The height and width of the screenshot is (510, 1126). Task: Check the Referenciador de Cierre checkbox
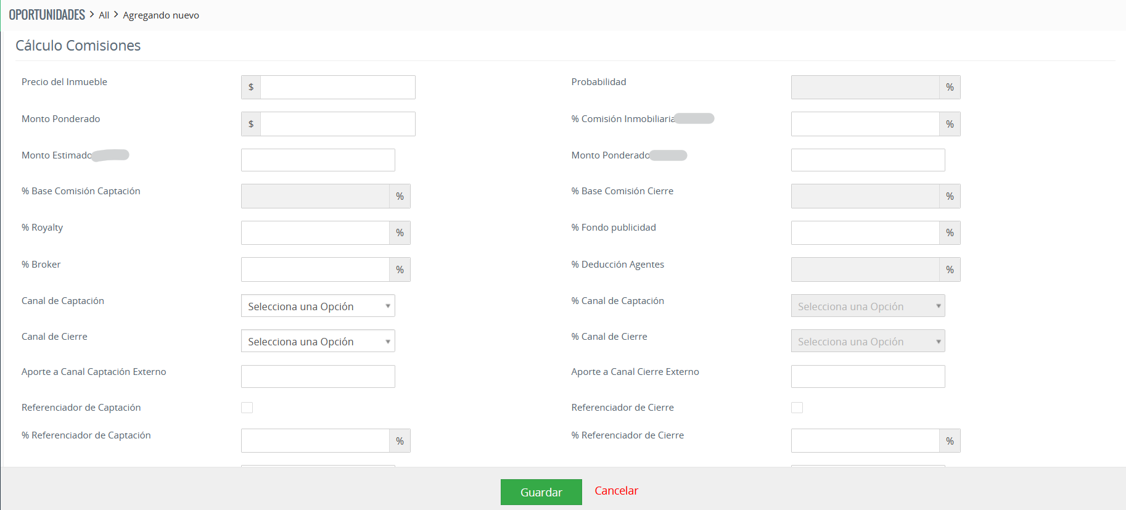click(797, 408)
